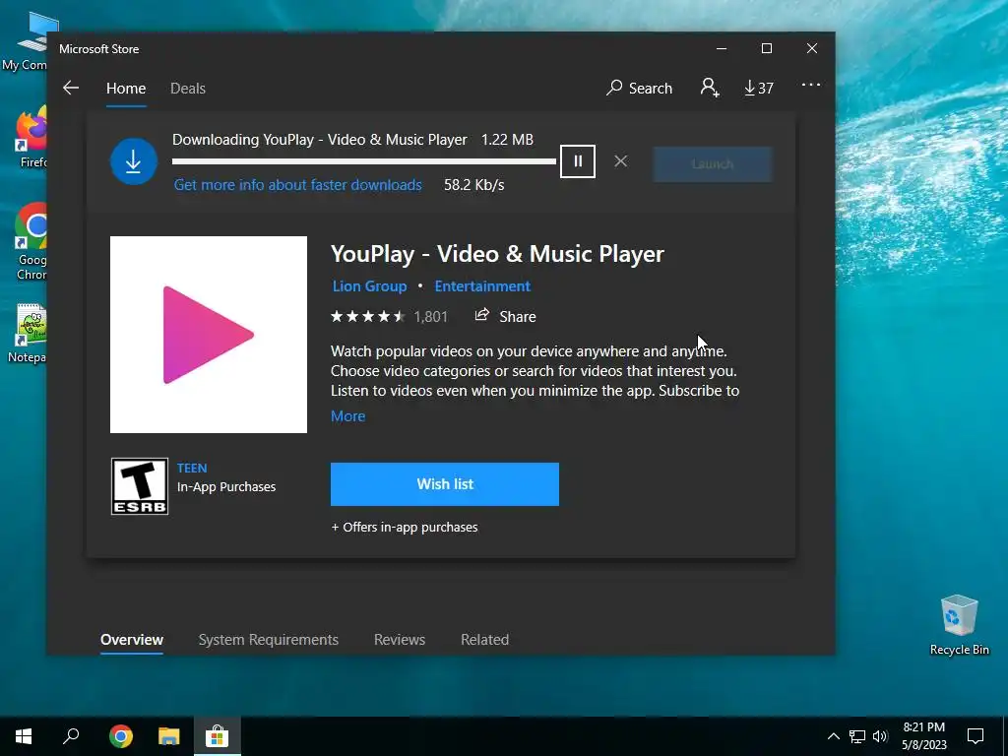Open the TEEN rating link

coord(192,468)
